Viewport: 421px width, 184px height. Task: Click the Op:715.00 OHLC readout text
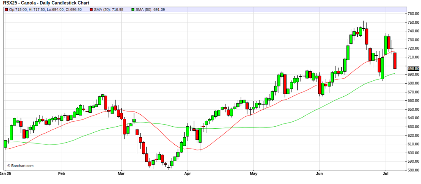coord(17,9)
